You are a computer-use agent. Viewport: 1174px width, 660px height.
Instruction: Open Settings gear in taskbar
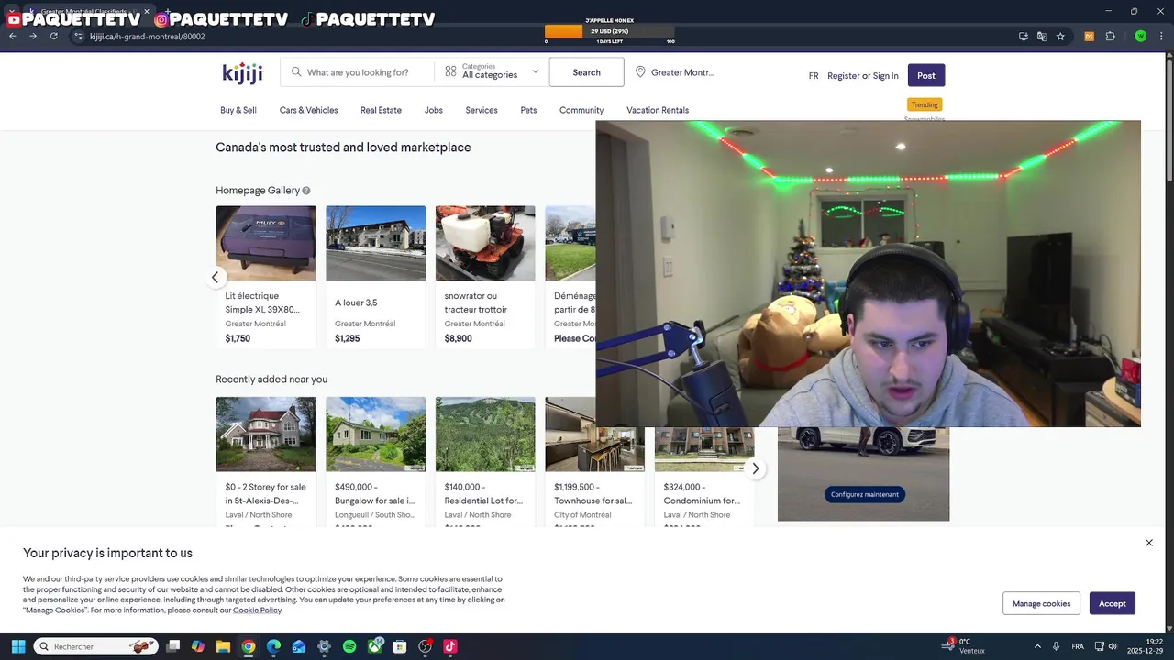coord(324,646)
